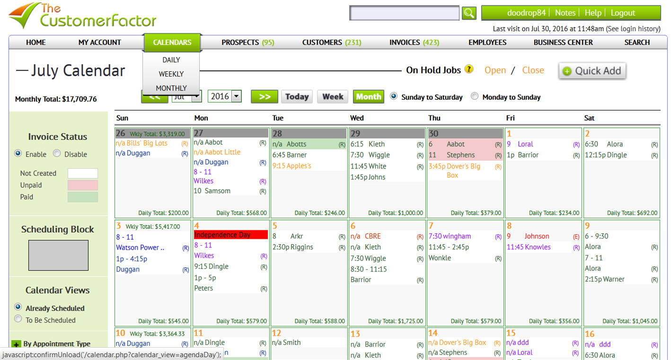
Task: Click the Quick Add button
Action: 592,71
